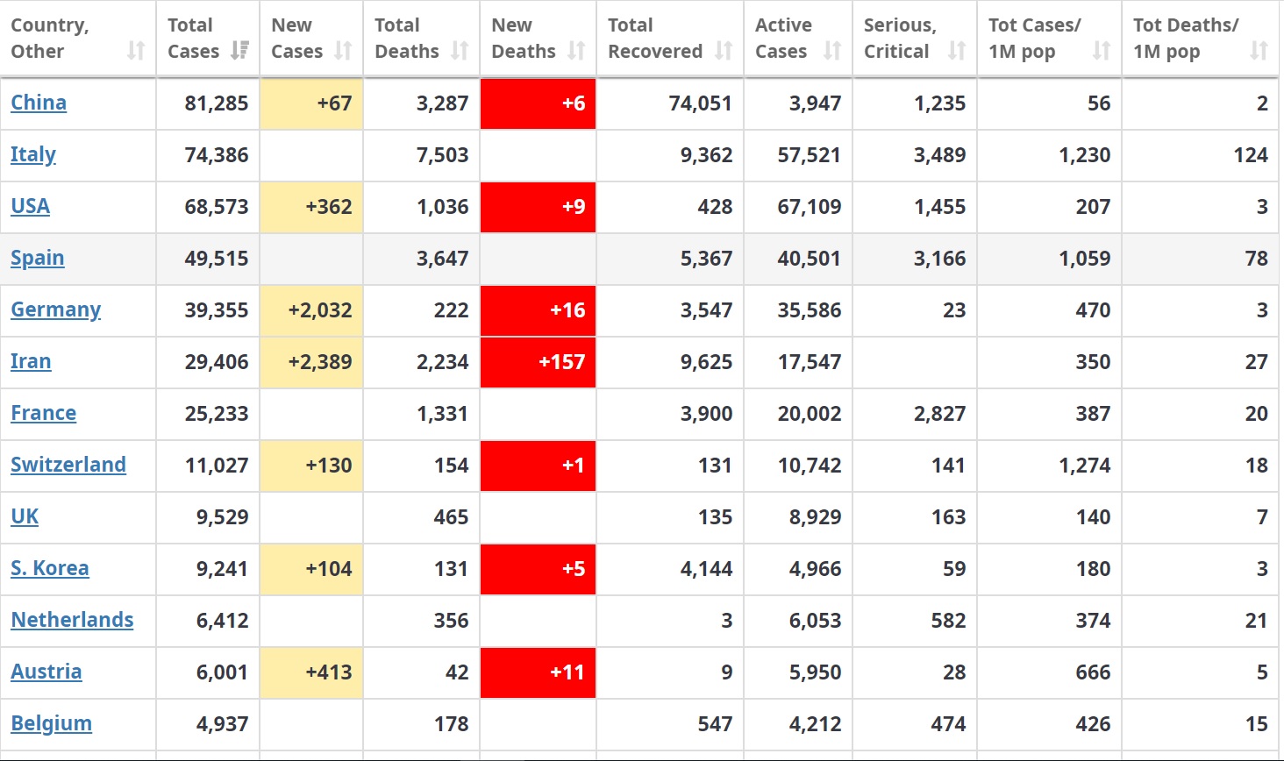Open the Netherlands country link
This screenshot has height=761, width=1284.
pyautogui.click(x=72, y=621)
